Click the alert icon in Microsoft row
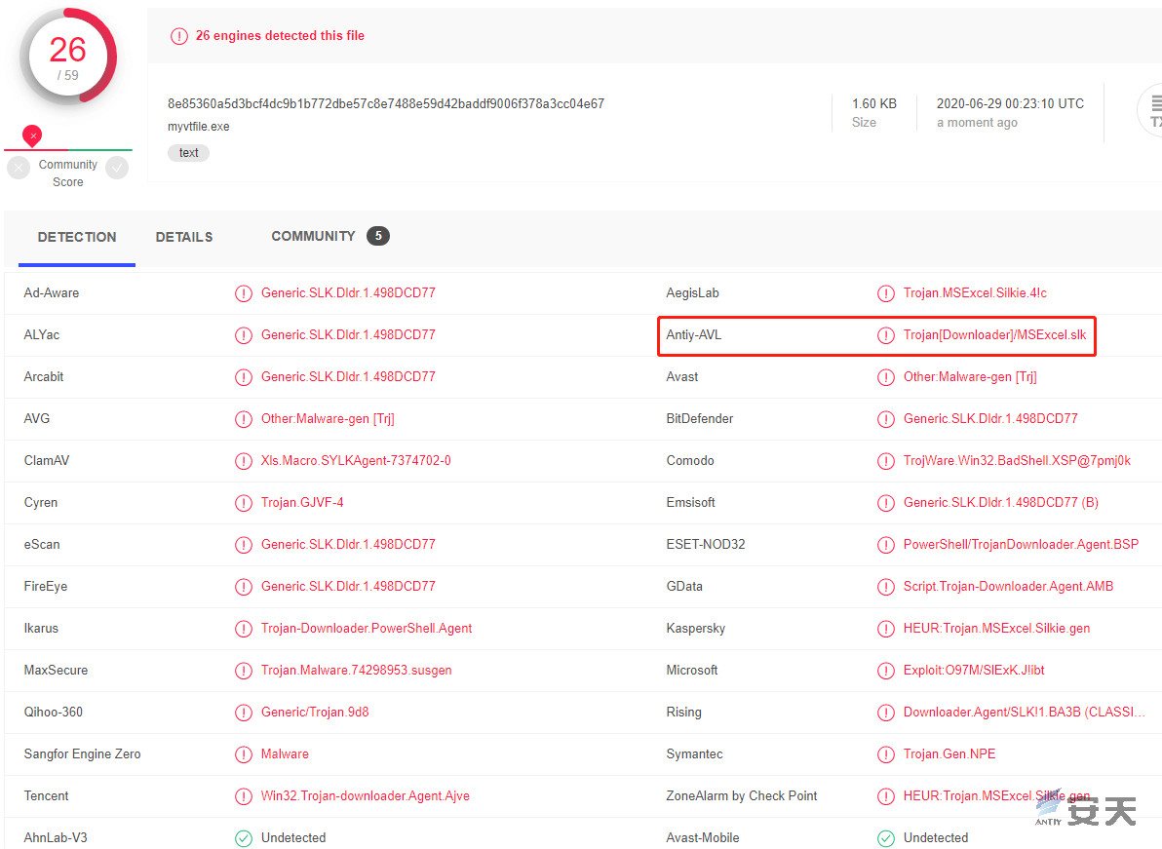Image resolution: width=1162 pixels, height=849 pixels. click(x=885, y=671)
